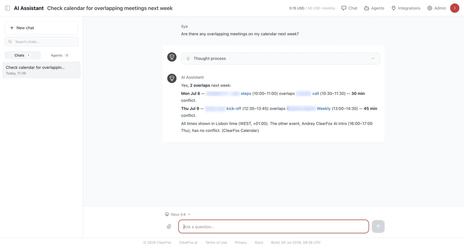464x247 pixels.
Task: Expand the Thought process panel
Action: coord(280,59)
